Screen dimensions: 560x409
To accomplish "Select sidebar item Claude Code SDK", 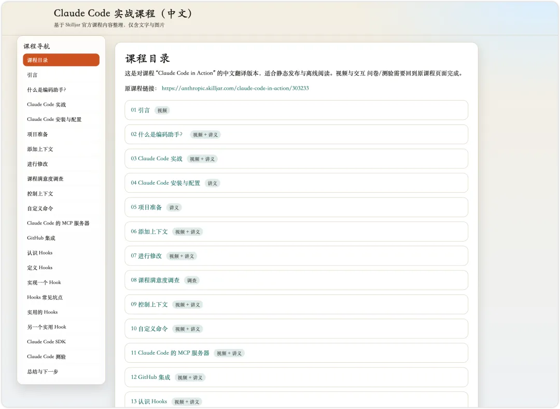I will [x=61, y=342].
